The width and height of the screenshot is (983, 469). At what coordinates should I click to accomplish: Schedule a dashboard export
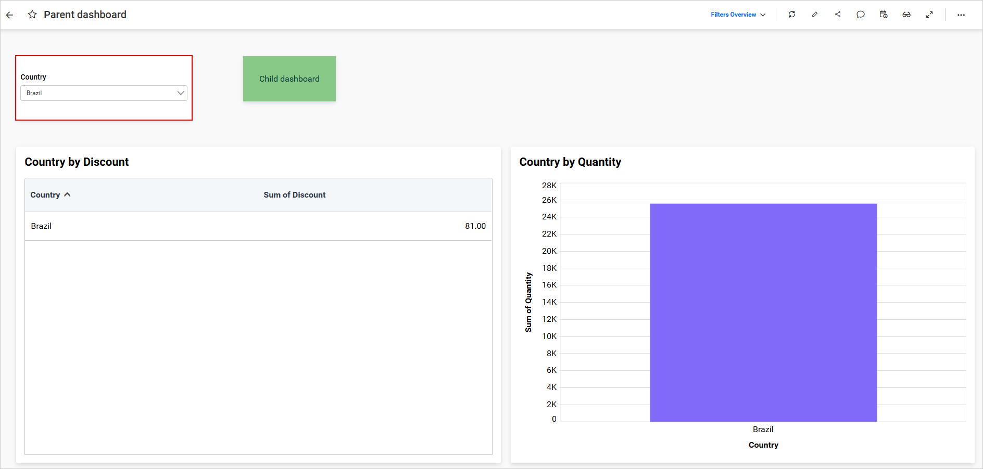[883, 15]
